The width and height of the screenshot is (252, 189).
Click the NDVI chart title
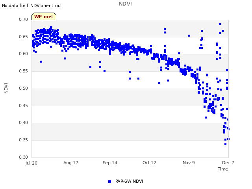(125, 4)
